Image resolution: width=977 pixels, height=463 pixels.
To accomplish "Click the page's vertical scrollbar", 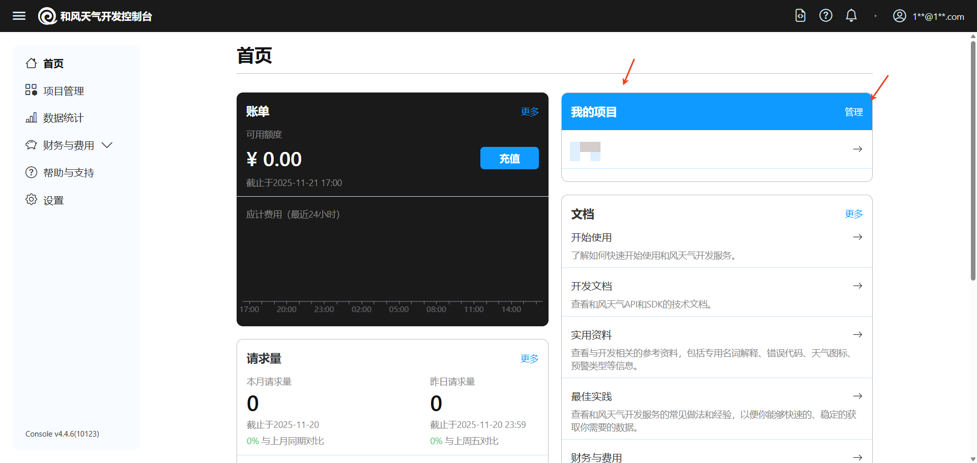I will [x=973, y=160].
